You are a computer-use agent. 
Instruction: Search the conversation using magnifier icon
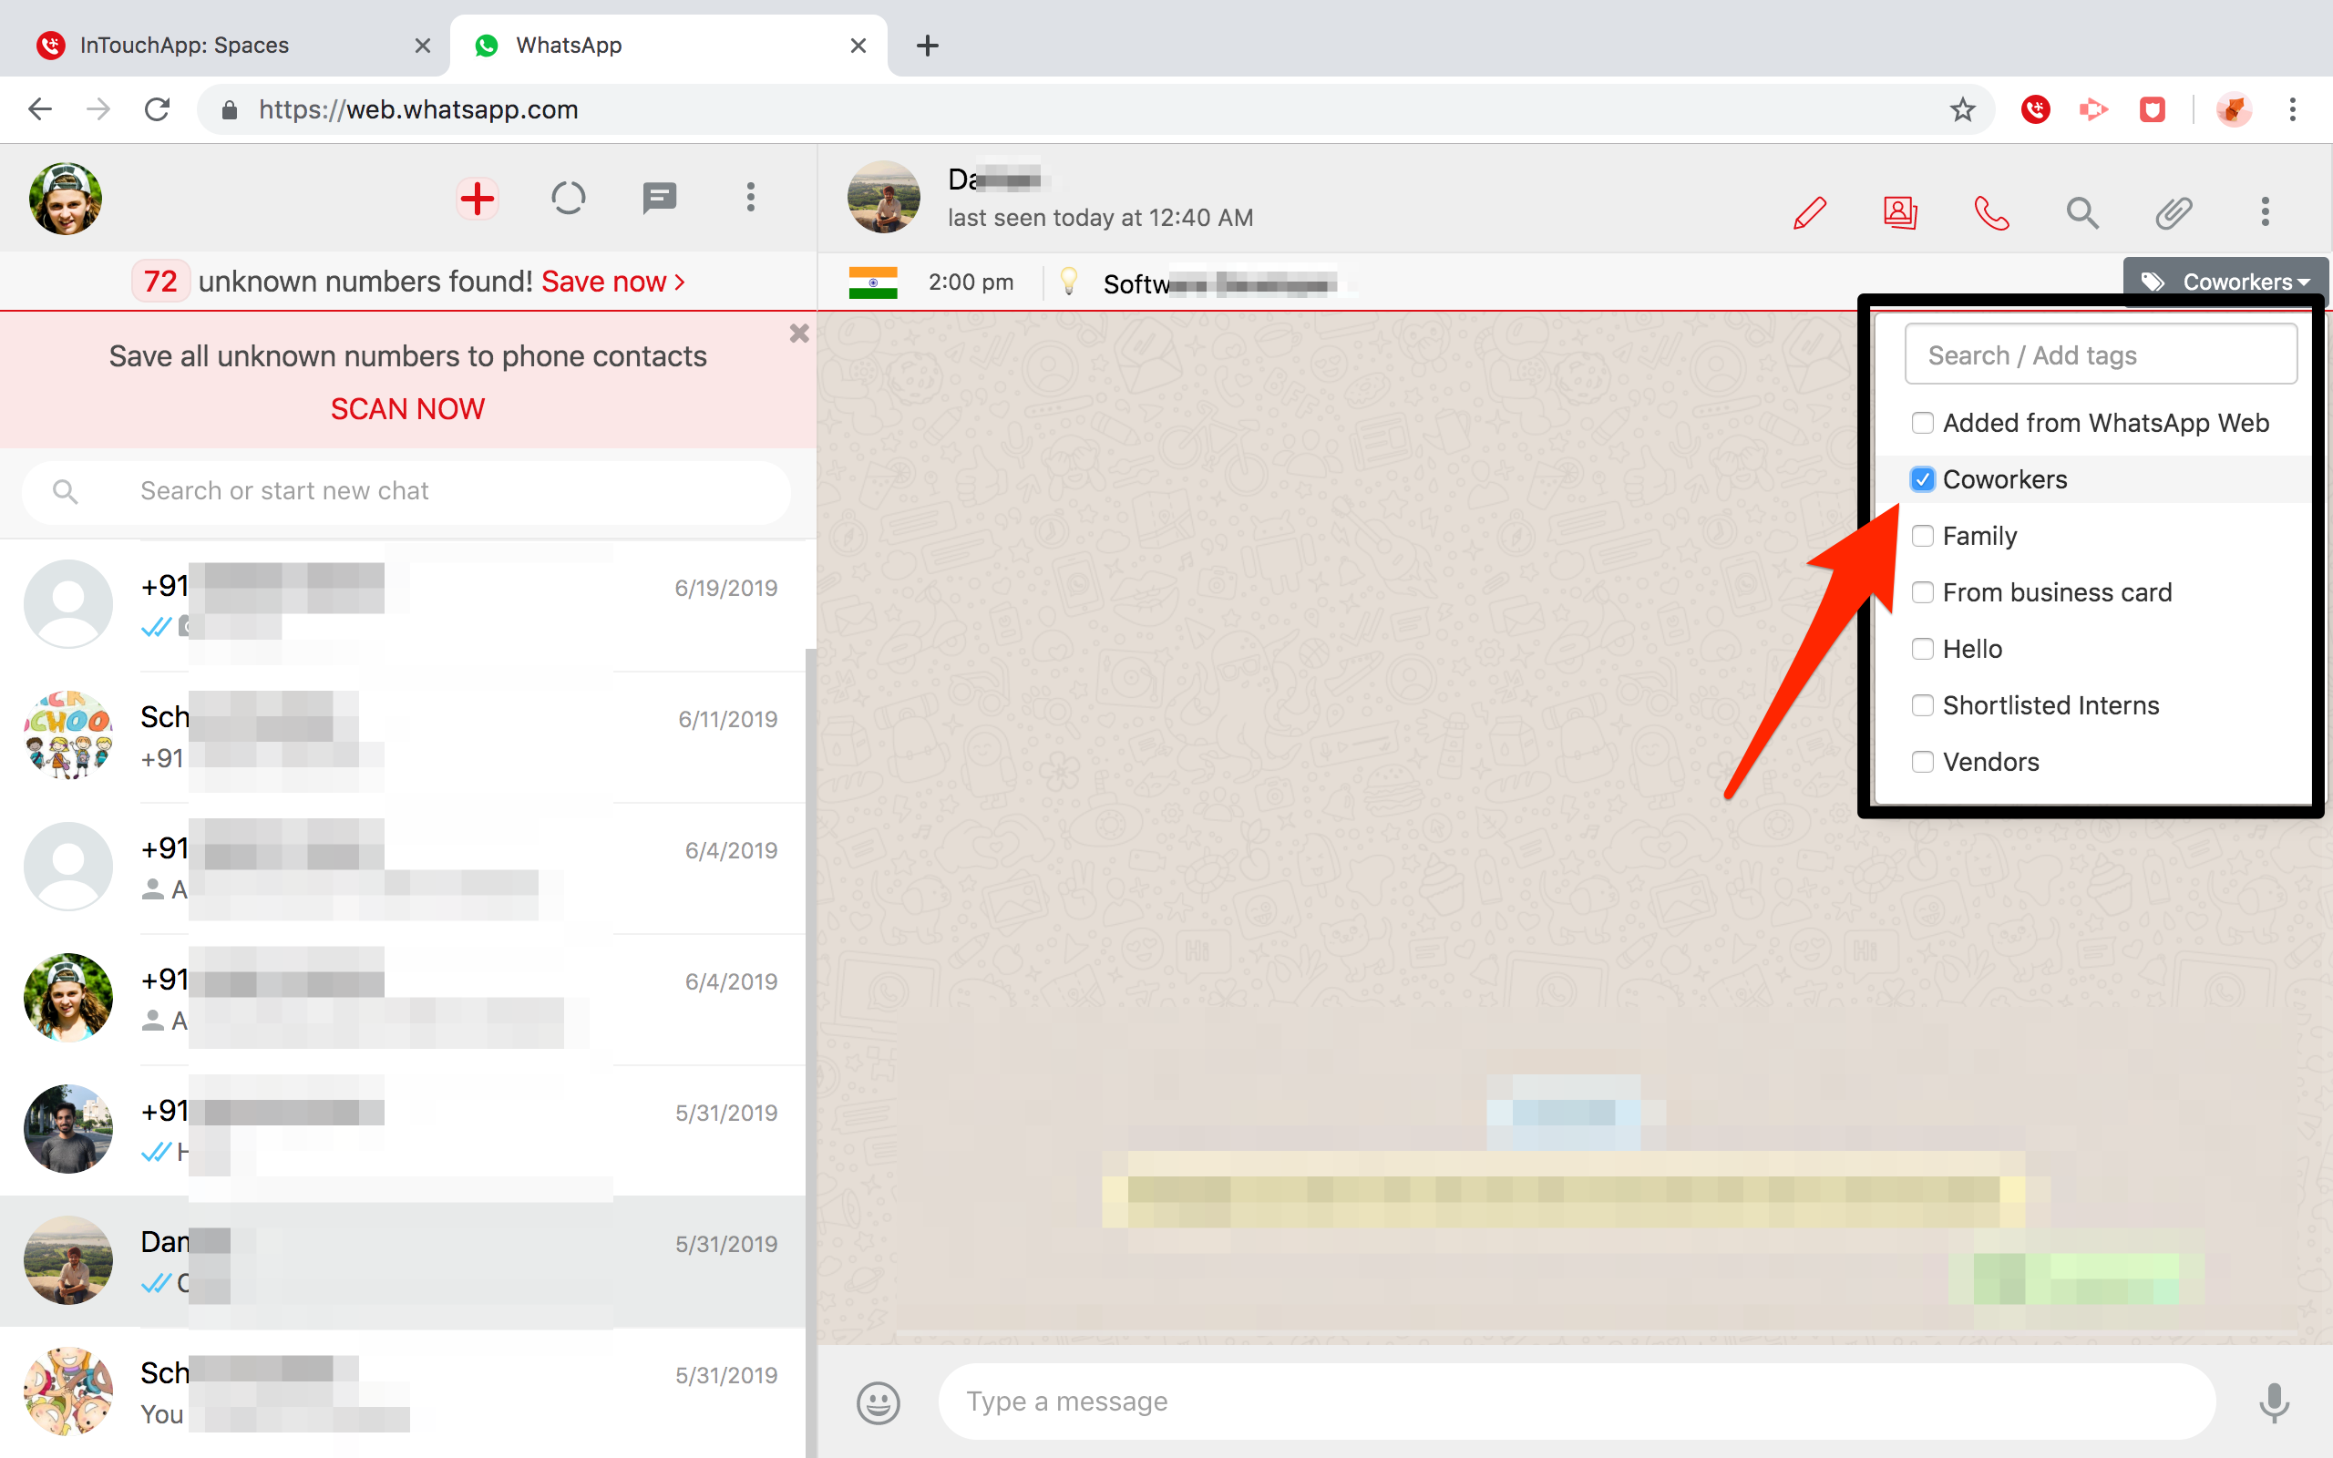pyautogui.click(x=2082, y=212)
